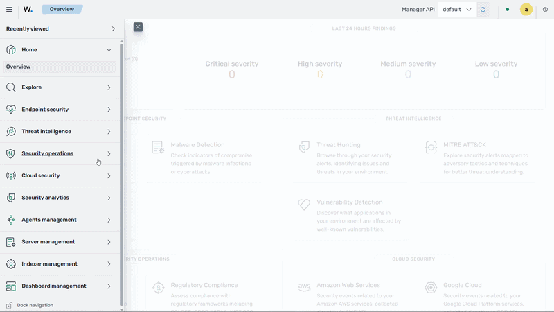Open the Agents management menu label
The width and height of the screenshot is (554, 312).
48,220
